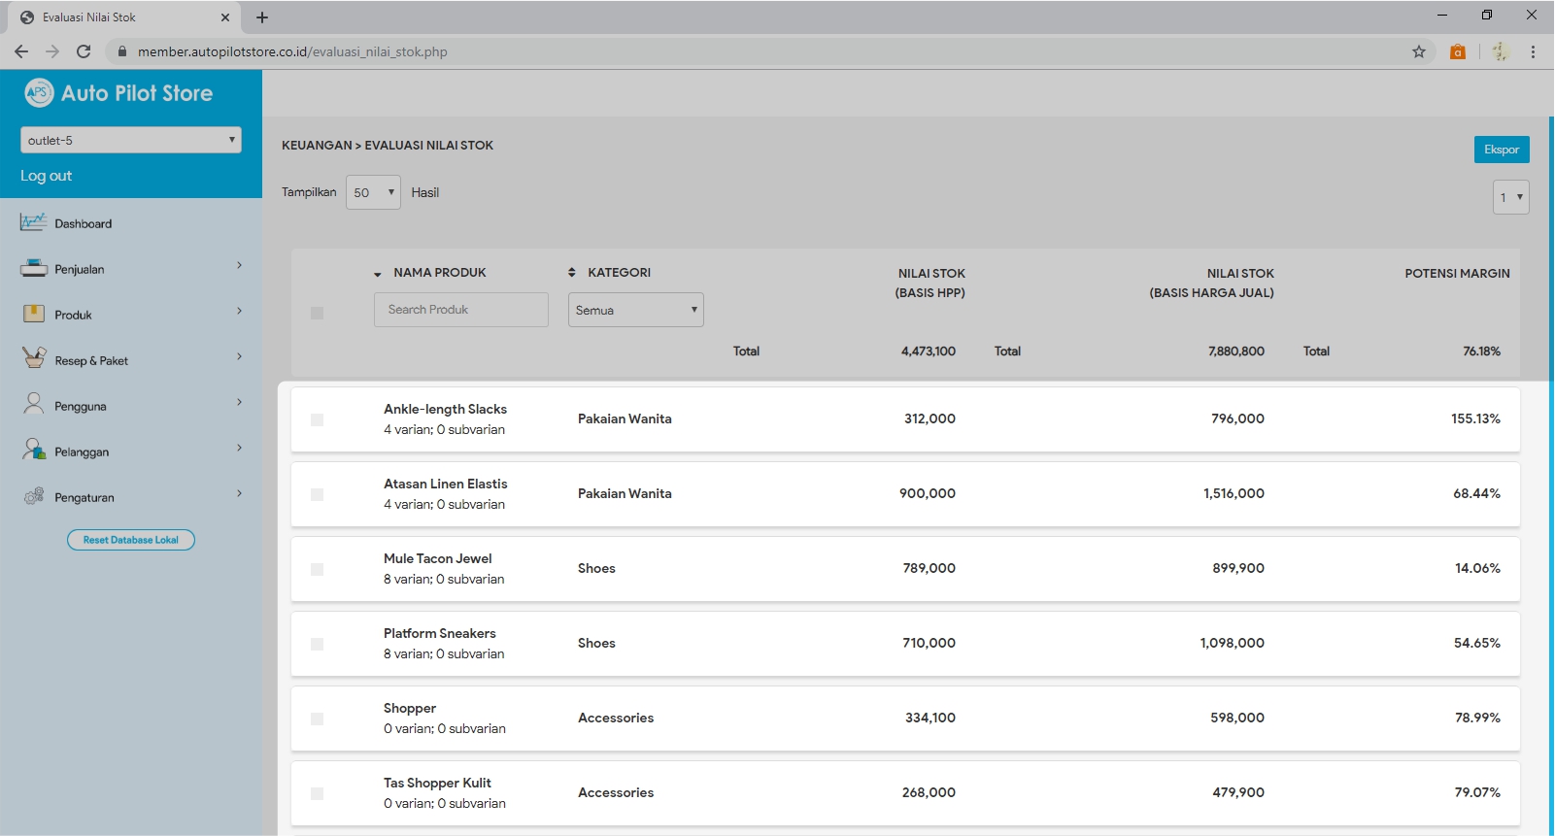
Task: Click the Penjualan cash register icon
Action: pyautogui.click(x=33, y=269)
